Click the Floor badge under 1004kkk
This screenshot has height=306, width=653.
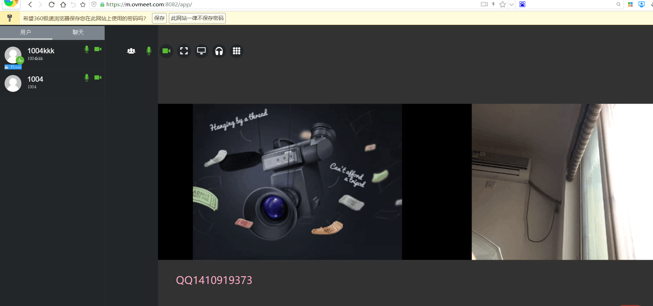(13, 67)
